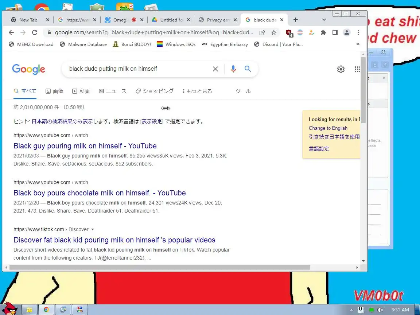Open the ツール tools option
The width and height of the screenshot is (420, 315).
[x=243, y=92]
